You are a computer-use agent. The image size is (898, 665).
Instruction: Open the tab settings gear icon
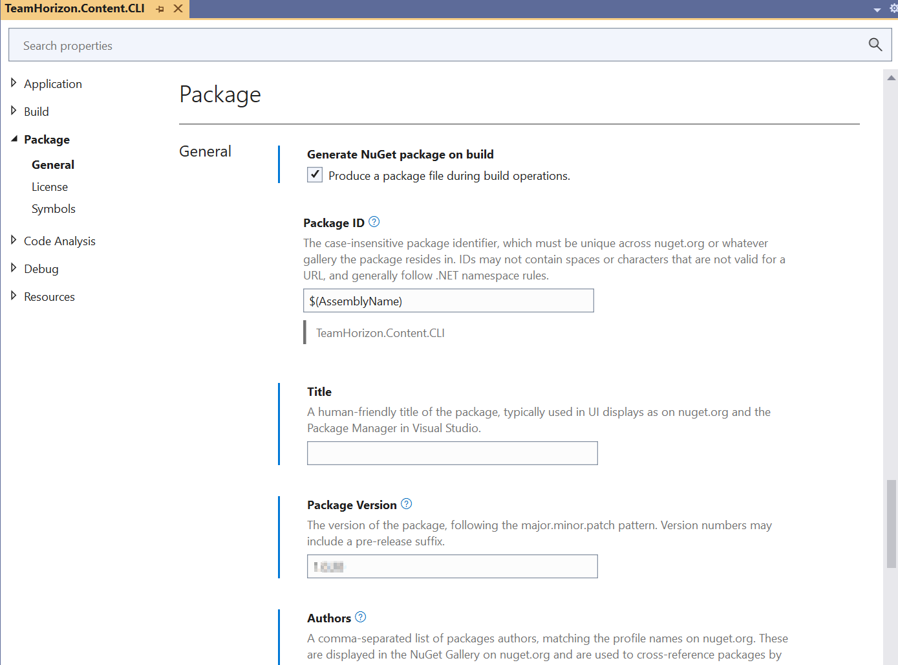click(x=893, y=8)
